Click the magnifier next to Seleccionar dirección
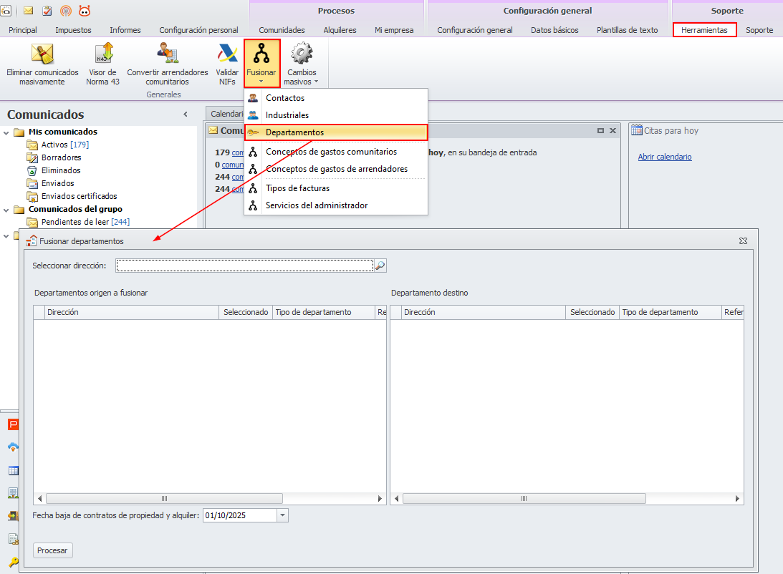This screenshot has width=783, height=574. tap(380, 266)
